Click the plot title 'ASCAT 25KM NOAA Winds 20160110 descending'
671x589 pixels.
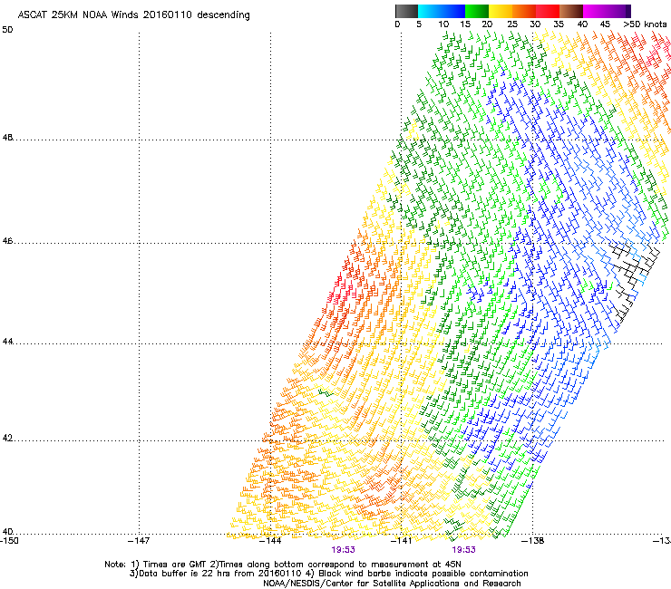point(133,15)
